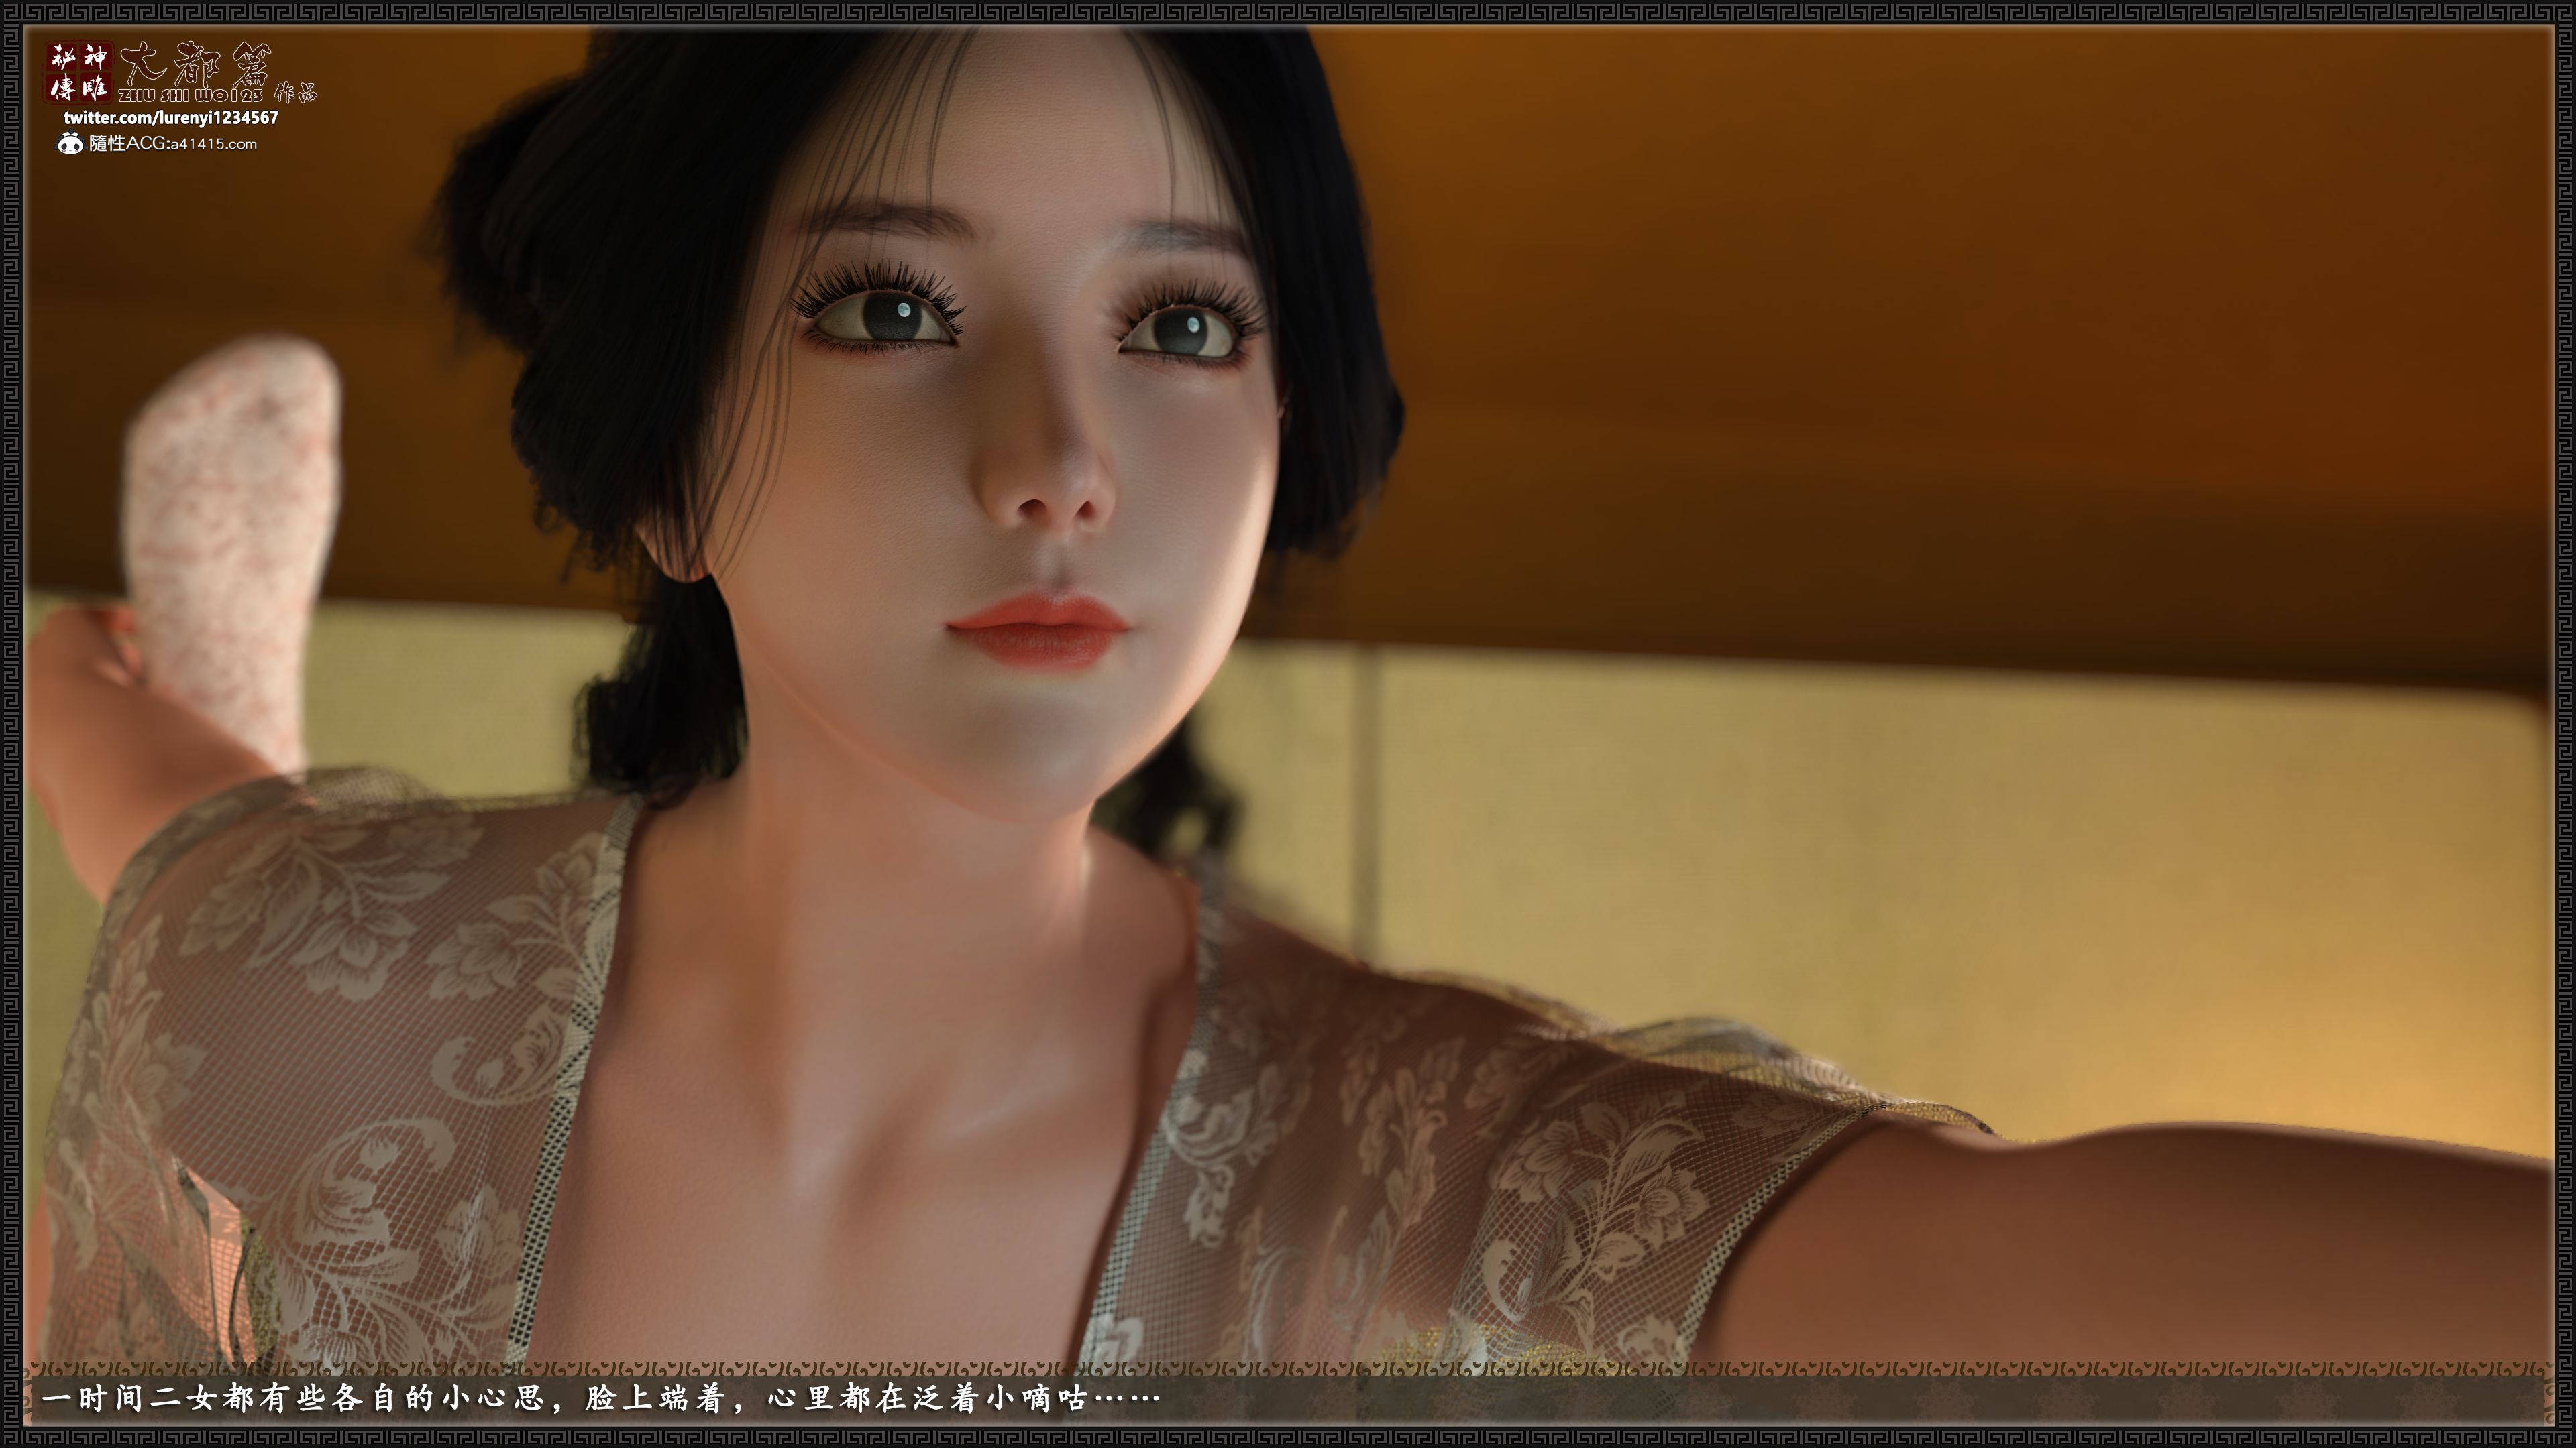Click the ZHU SHI WO123 author text
The height and width of the screenshot is (1448, 2576).
click(190, 96)
